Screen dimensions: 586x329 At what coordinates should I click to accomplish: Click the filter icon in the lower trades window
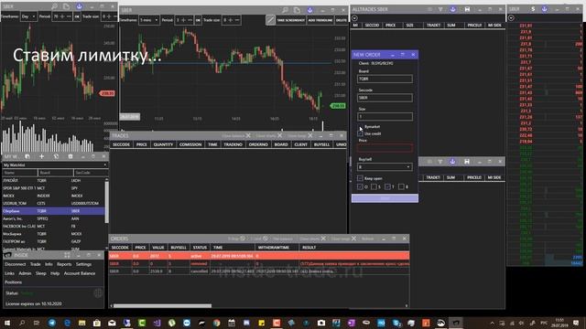(440, 162)
